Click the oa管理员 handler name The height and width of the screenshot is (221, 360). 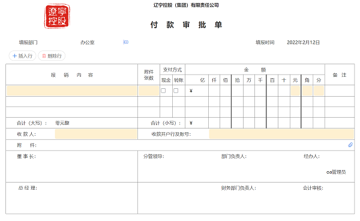click(x=336, y=172)
